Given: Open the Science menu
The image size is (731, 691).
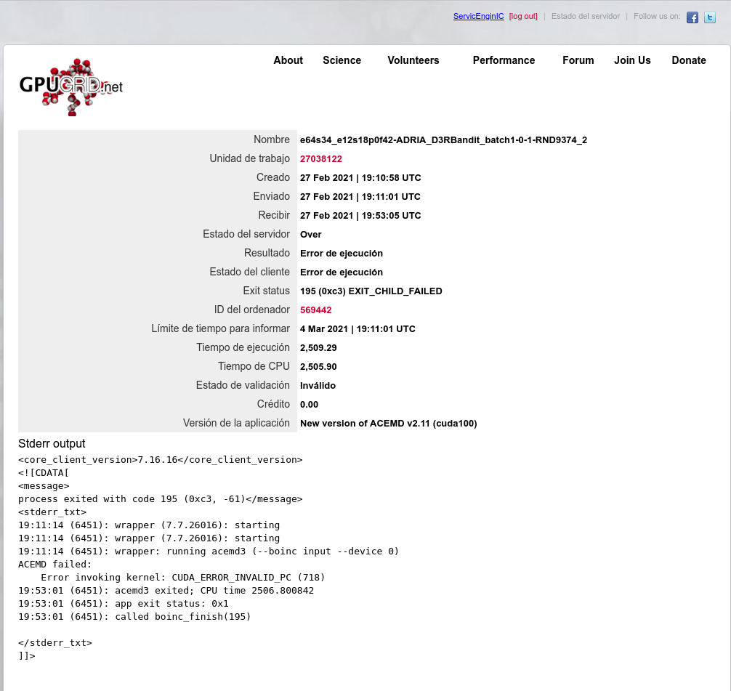Looking at the screenshot, I should coord(342,60).
